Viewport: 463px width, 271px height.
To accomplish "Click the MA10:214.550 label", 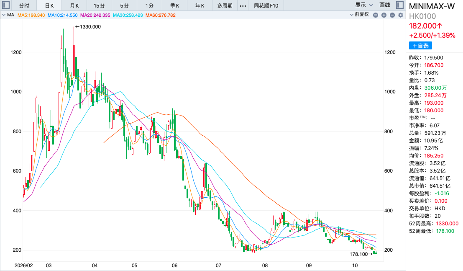I will coord(62,15).
